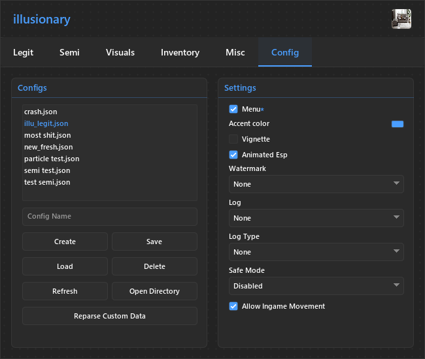Toggle the Menu checkbox
This screenshot has width=425, height=359.
coord(233,109)
